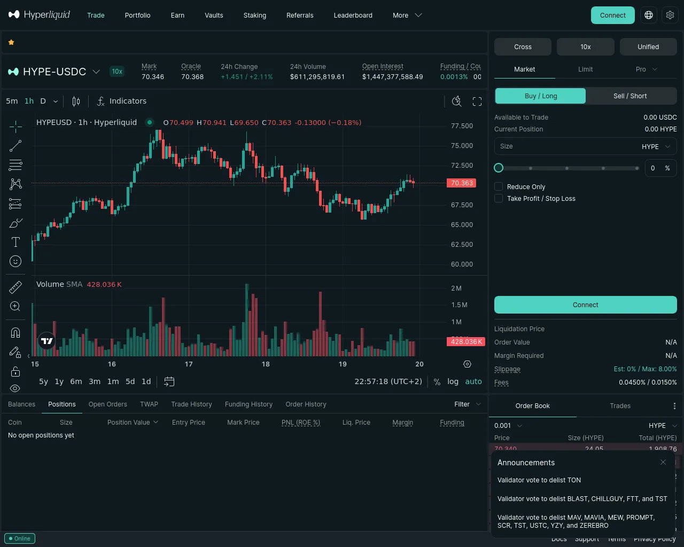Open Validator vote to delist TON announcement
The height and width of the screenshot is (547, 684).
[539, 480]
